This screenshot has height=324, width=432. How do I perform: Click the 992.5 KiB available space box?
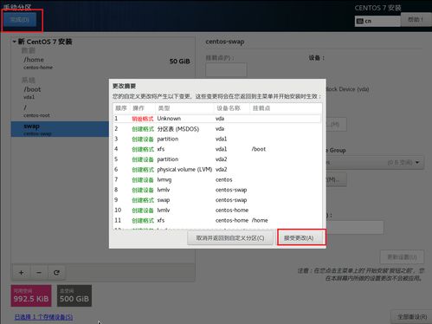(31, 295)
